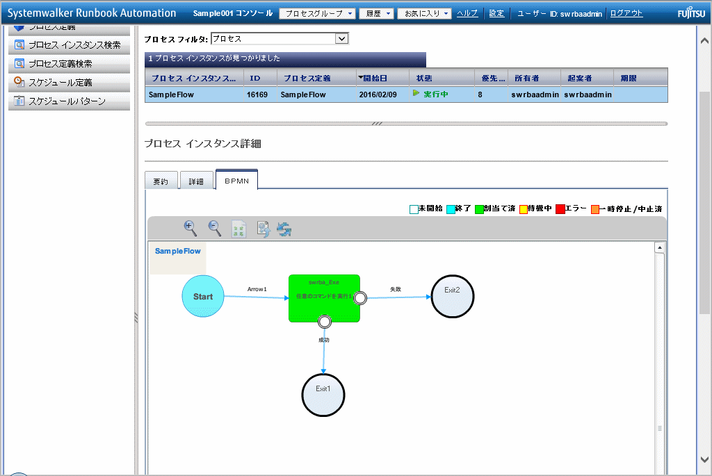This screenshot has width=712, height=476.
Task: Open the 設定 link
Action: coord(496,13)
